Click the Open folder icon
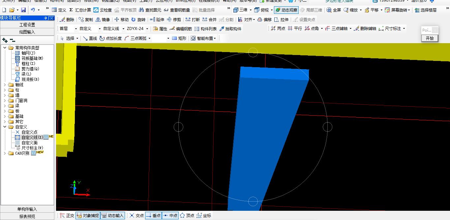 coord(12,10)
